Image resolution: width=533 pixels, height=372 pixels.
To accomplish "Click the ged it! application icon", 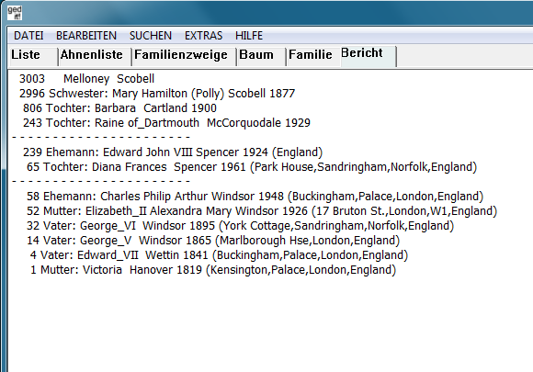I will (x=15, y=13).
